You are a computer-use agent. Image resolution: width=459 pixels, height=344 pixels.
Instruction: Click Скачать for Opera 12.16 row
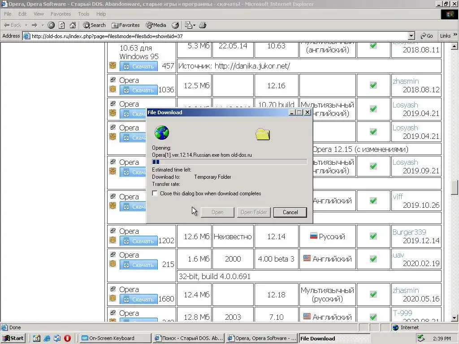coord(139,90)
